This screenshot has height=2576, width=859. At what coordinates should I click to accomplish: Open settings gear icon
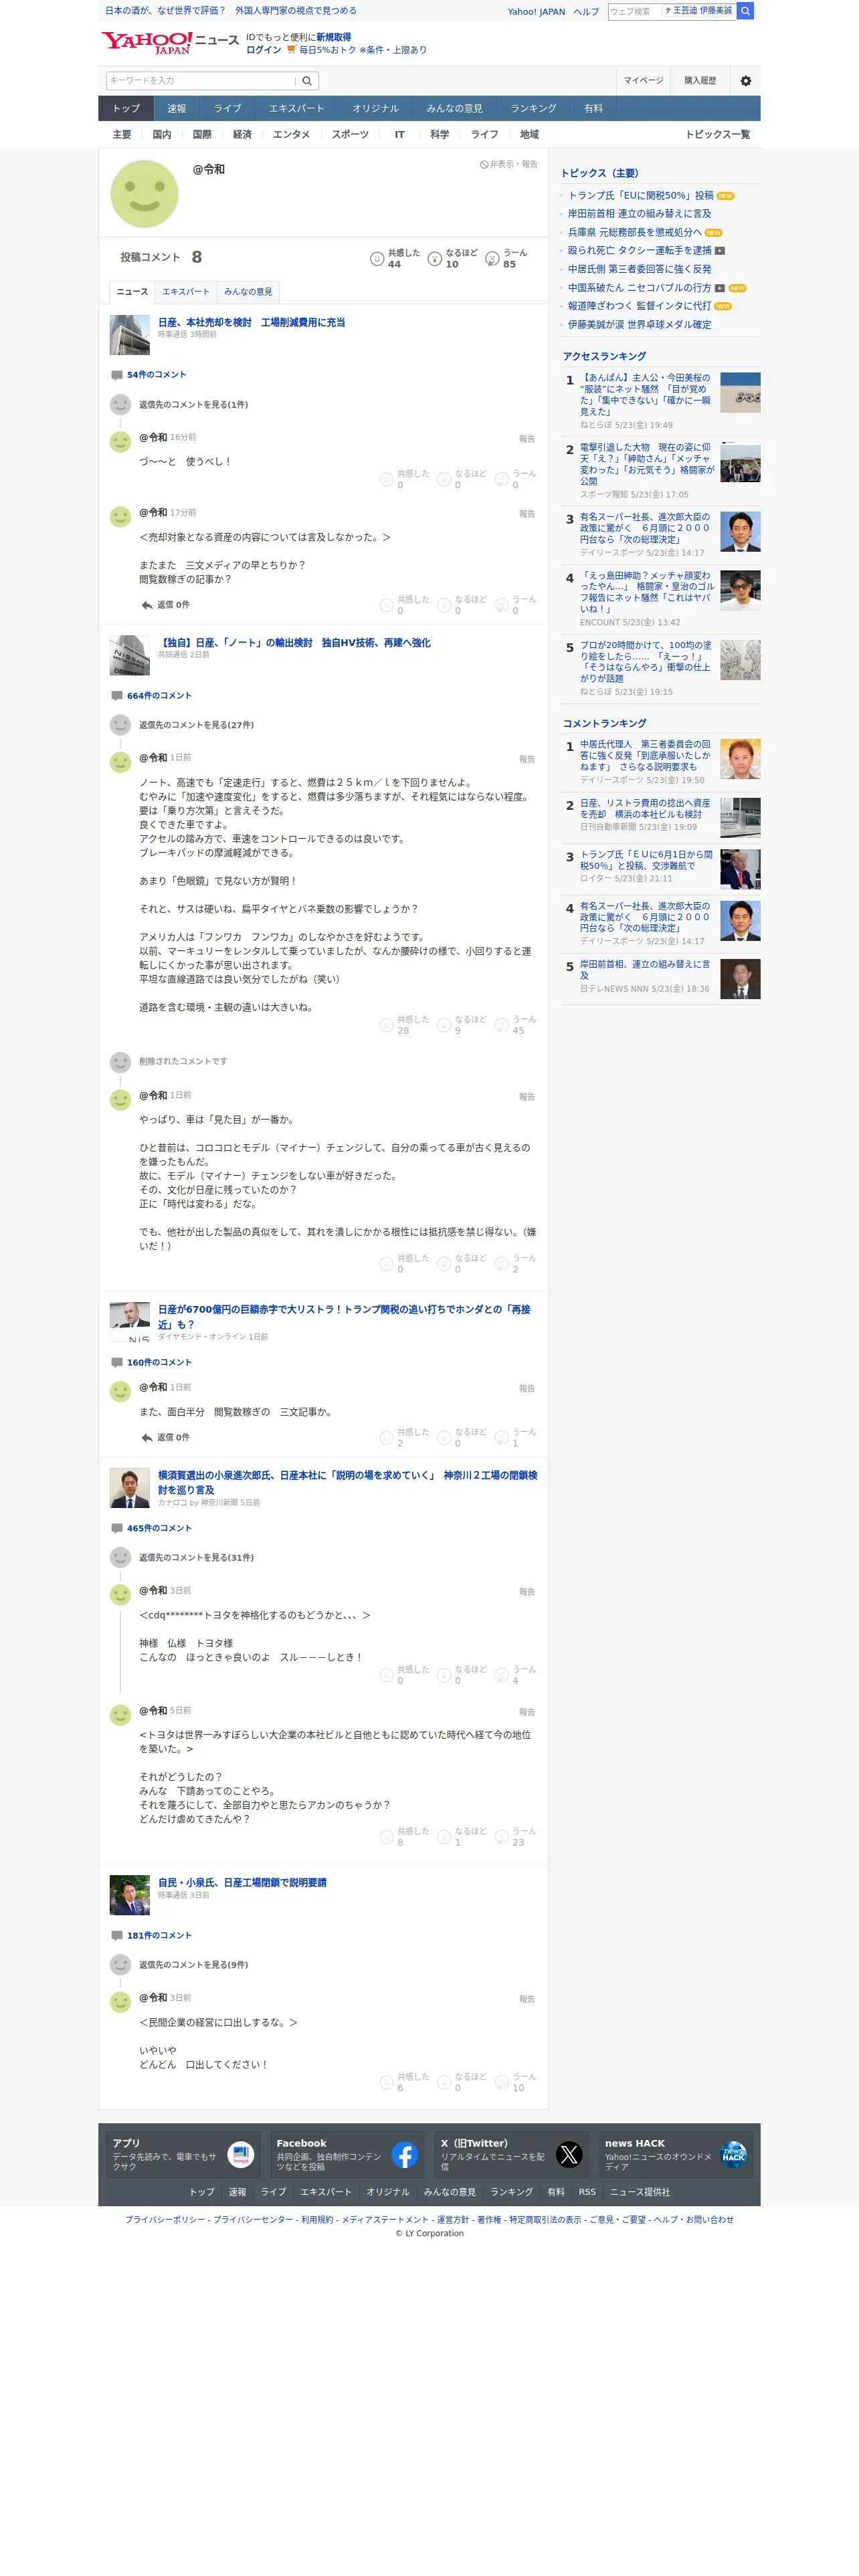(x=745, y=81)
